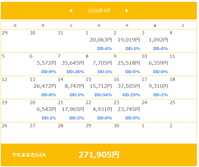
Task: Select the 26,472円 entry on April 13
Action: point(45,86)
